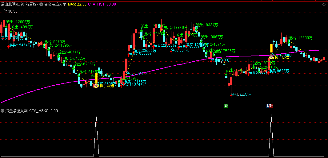Click the 流出:-6079万 label

[54, 42]
